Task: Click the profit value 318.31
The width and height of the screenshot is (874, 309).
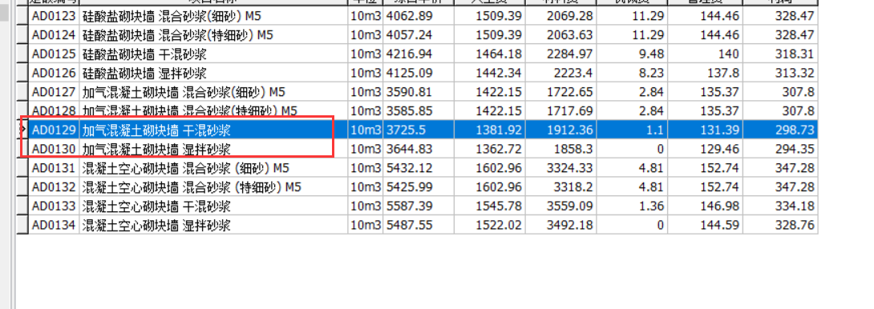Action: 795,54
